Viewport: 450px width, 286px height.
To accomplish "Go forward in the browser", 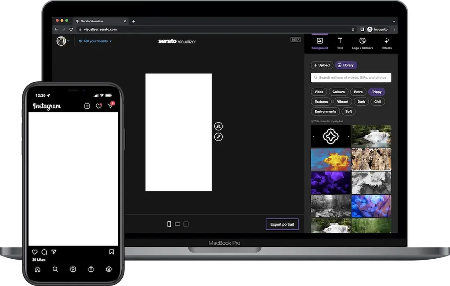I will point(63,29).
